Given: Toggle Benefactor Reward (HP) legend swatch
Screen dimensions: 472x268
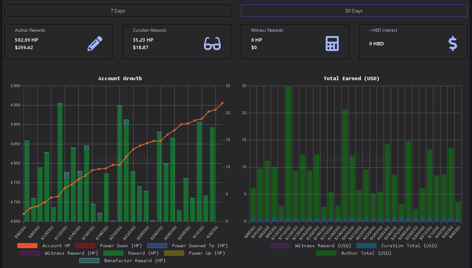Looking at the screenshot, I should click(89, 261).
